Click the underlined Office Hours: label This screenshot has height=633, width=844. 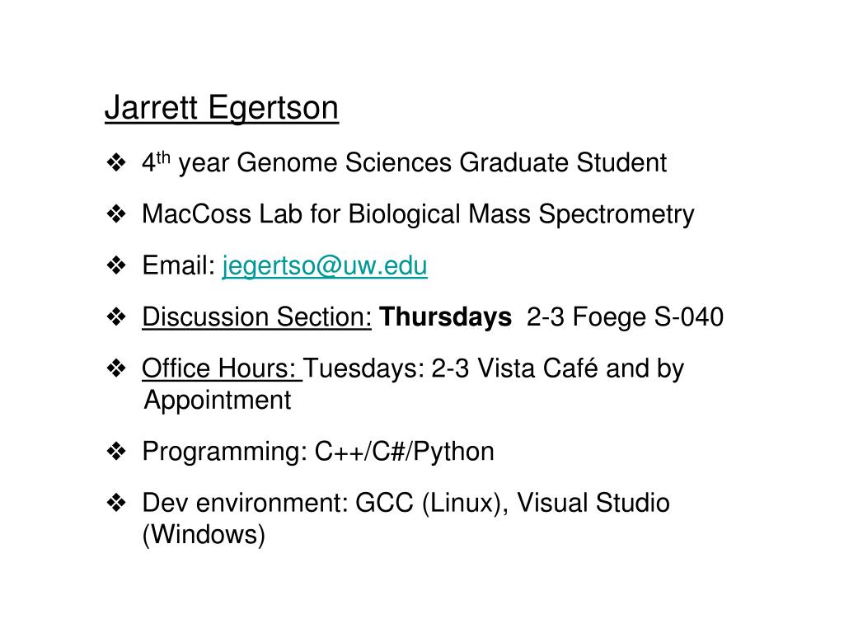click(x=220, y=368)
